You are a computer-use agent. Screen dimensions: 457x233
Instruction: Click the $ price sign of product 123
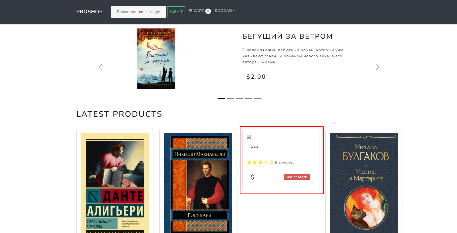point(253,177)
